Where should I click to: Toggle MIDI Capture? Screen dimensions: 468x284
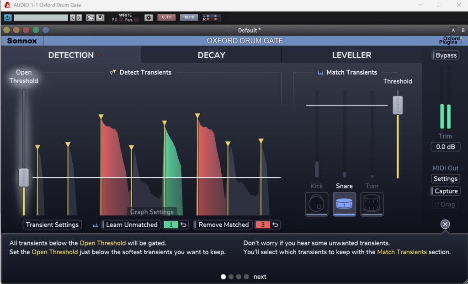(x=445, y=191)
